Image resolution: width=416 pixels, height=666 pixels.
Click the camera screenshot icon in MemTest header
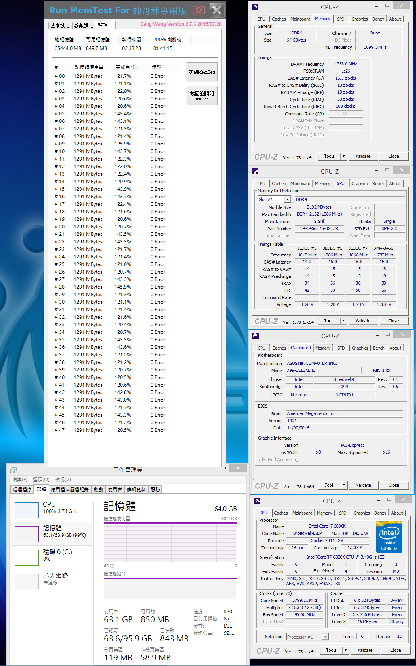pos(199,10)
